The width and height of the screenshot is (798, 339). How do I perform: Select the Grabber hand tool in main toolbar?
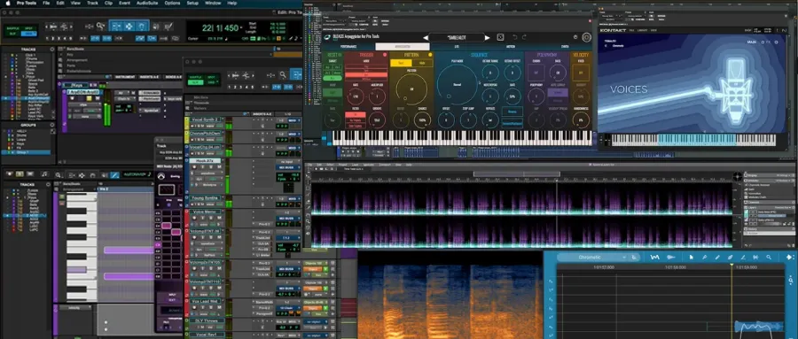(x=142, y=27)
